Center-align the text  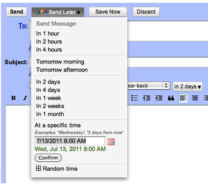pyautogui.click(x=195, y=98)
